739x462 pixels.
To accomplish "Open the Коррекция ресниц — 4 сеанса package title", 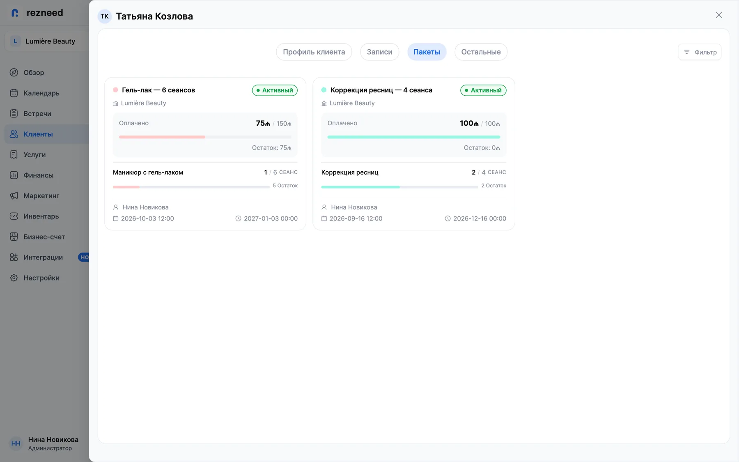I will point(381,90).
